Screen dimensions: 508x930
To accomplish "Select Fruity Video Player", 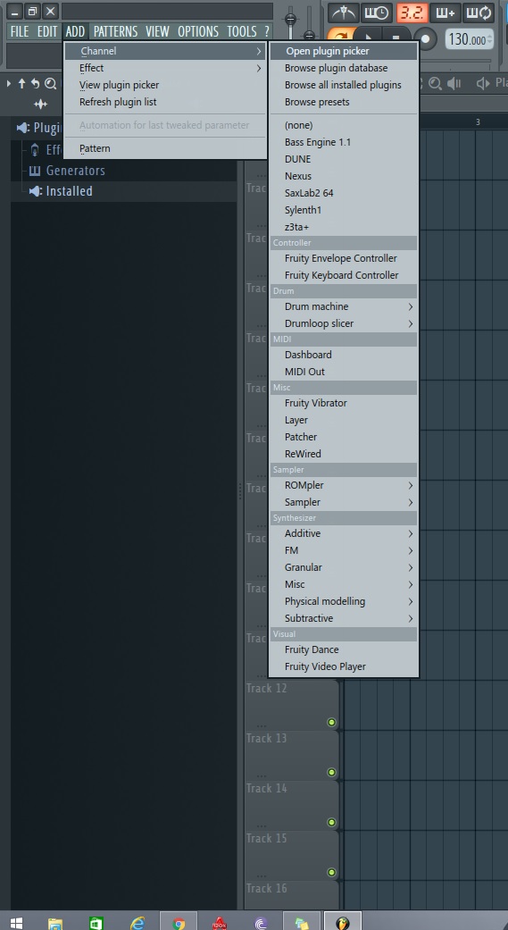I will pyautogui.click(x=343, y=666).
